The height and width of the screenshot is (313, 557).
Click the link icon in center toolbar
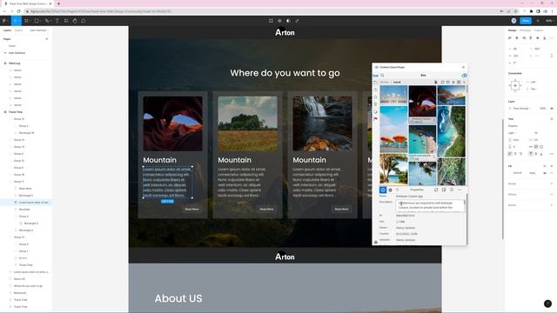point(297,21)
